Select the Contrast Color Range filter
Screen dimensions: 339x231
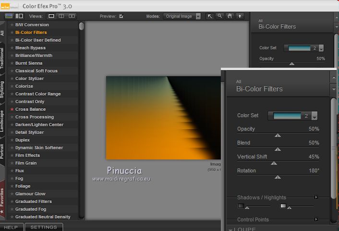click(38, 94)
